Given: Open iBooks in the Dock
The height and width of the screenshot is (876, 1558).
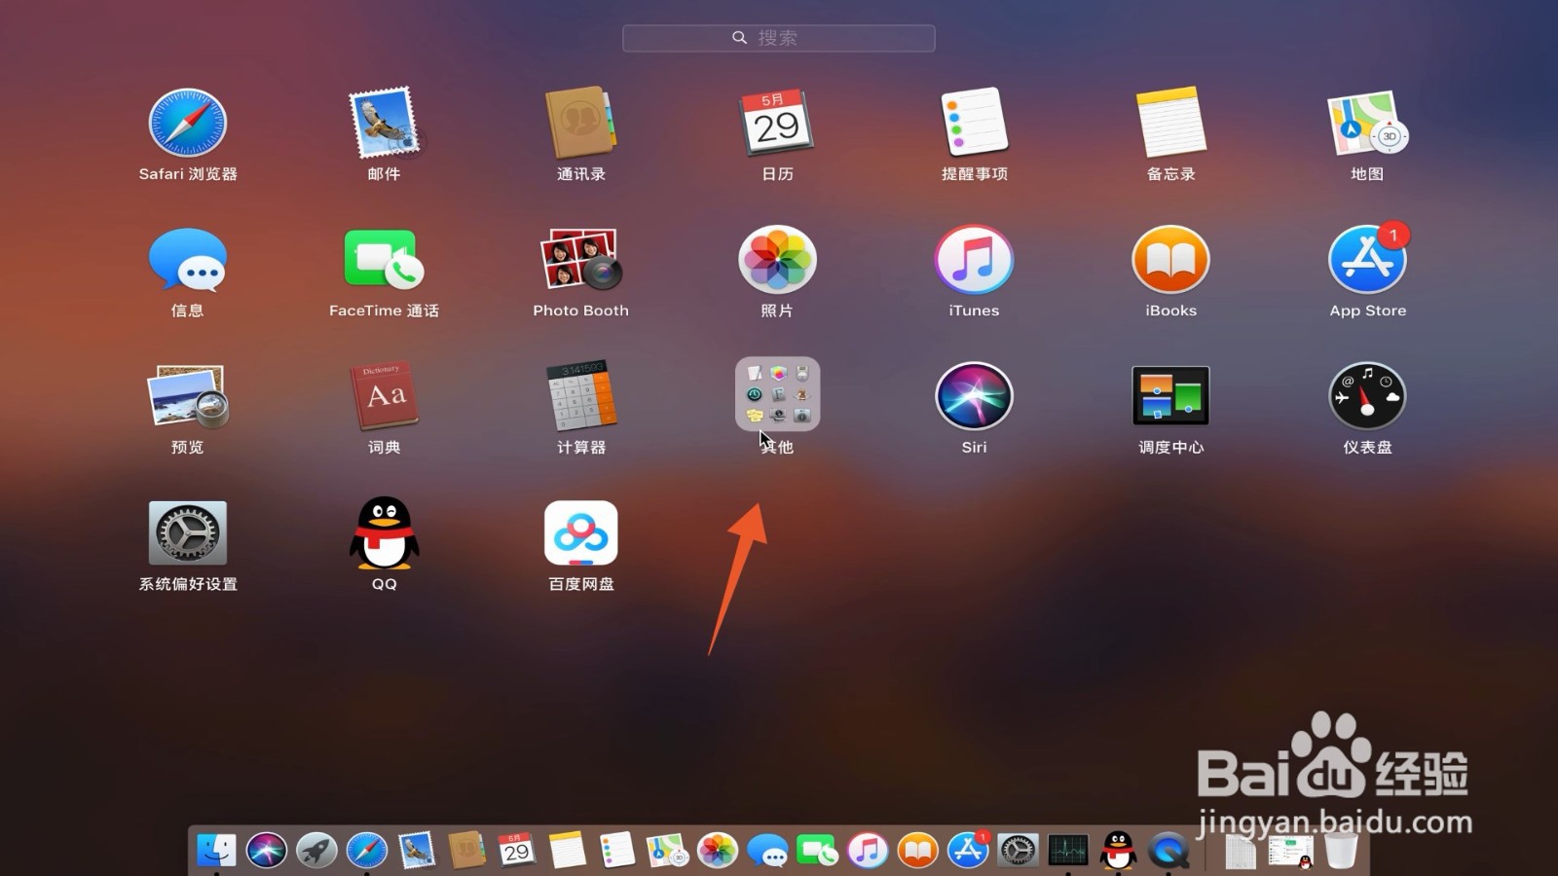Looking at the screenshot, I should tap(917, 851).
